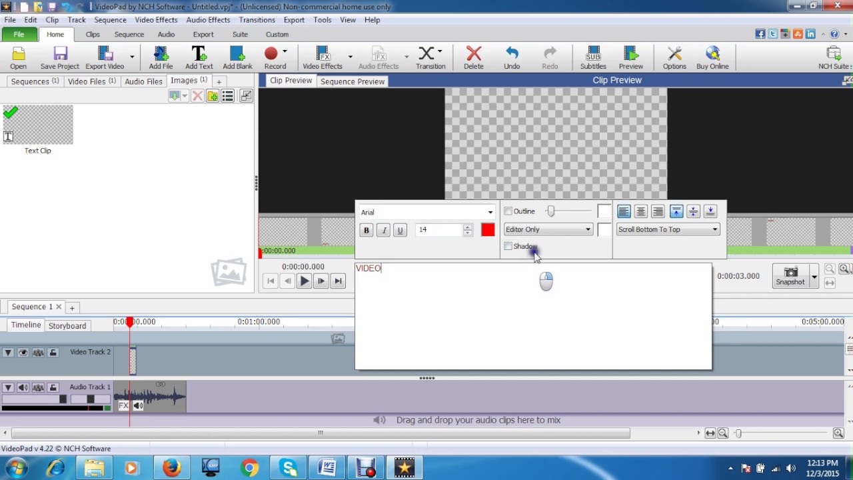Align text to top vertically

[676, 211]
